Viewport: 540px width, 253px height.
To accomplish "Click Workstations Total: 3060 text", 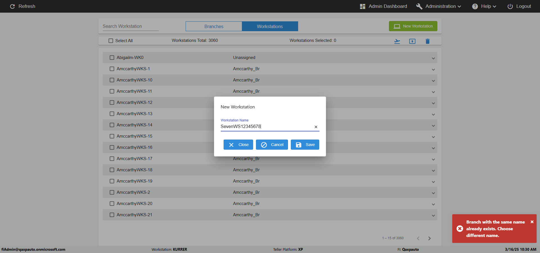I will point(195,40).
